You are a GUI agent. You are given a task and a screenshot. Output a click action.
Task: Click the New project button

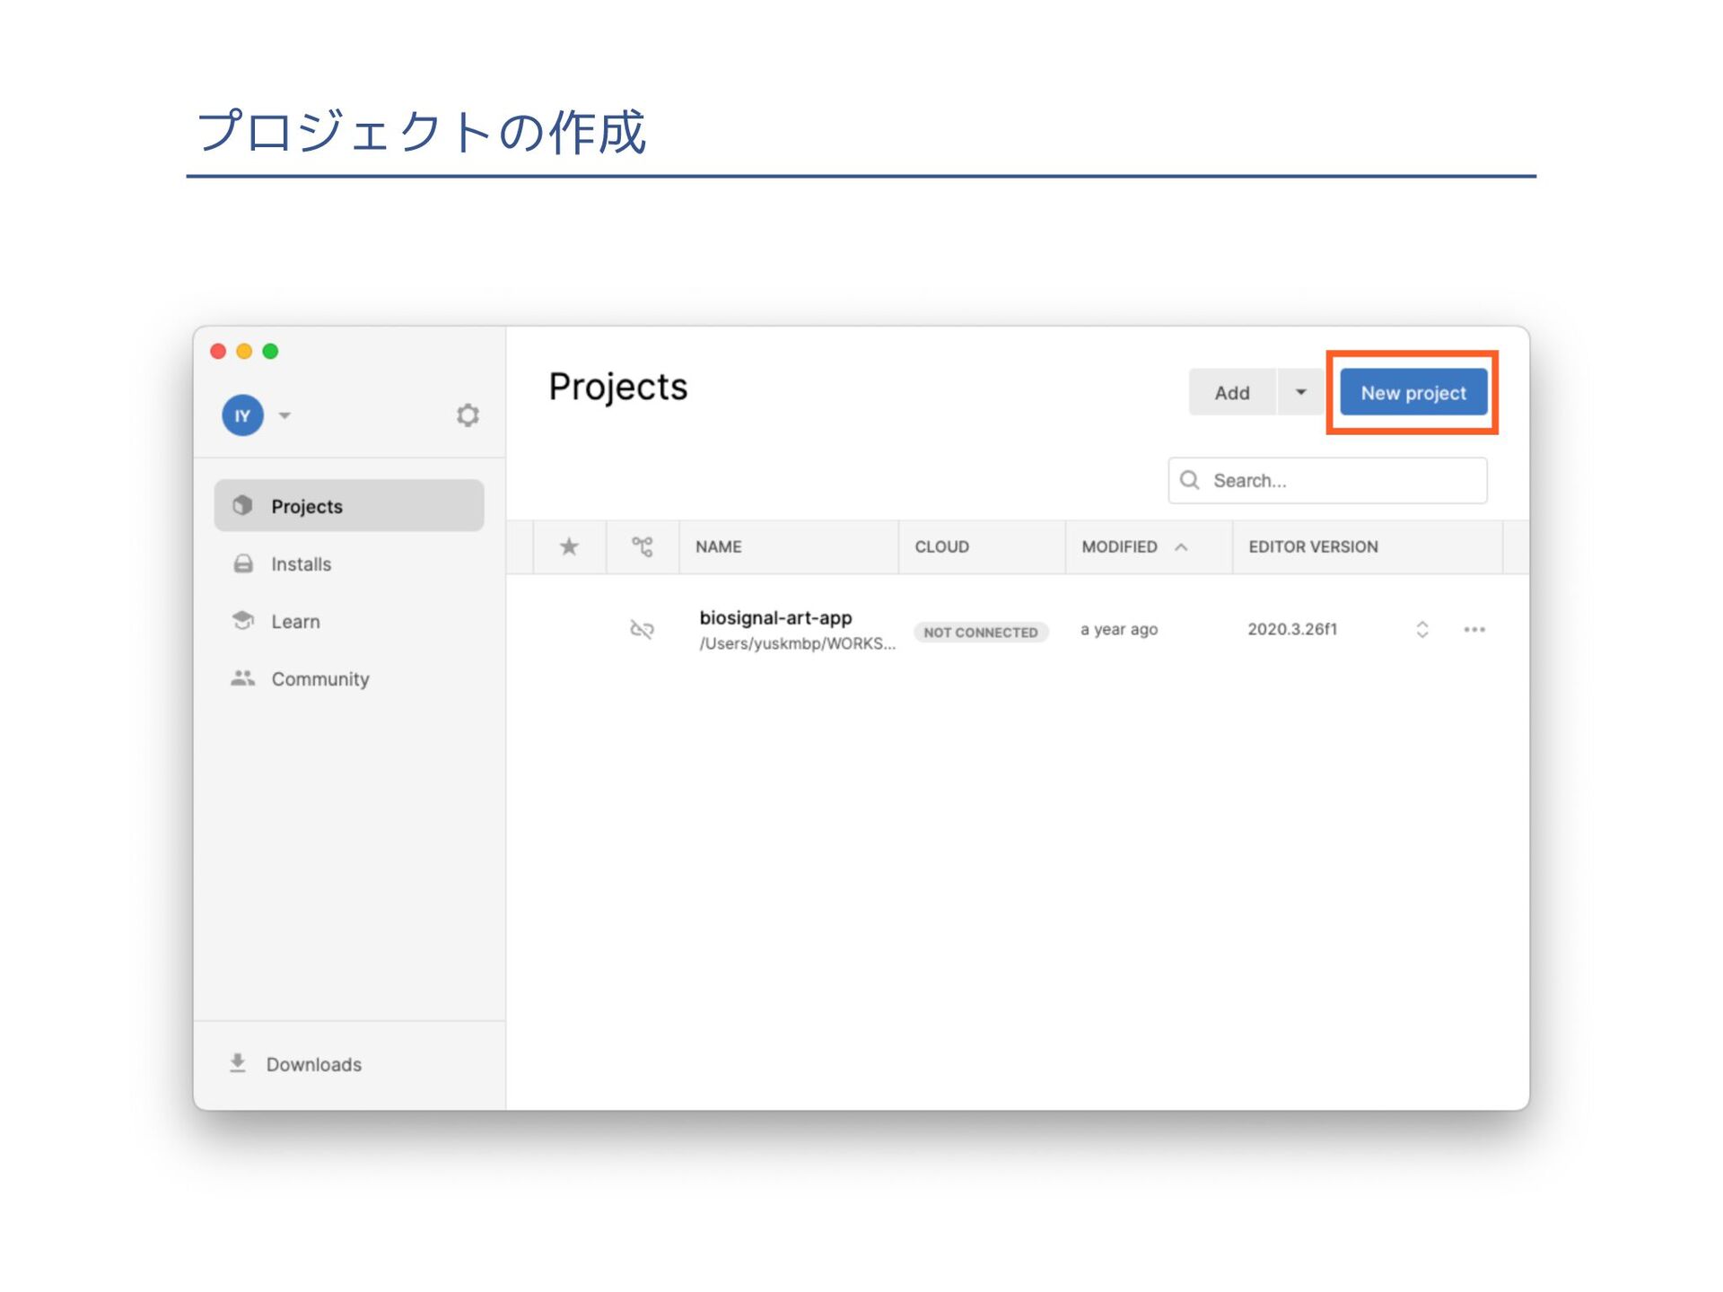tap(1413, 393)
